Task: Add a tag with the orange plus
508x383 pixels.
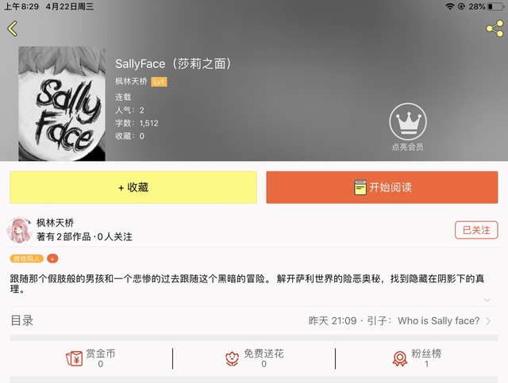Action: point(52,259)
